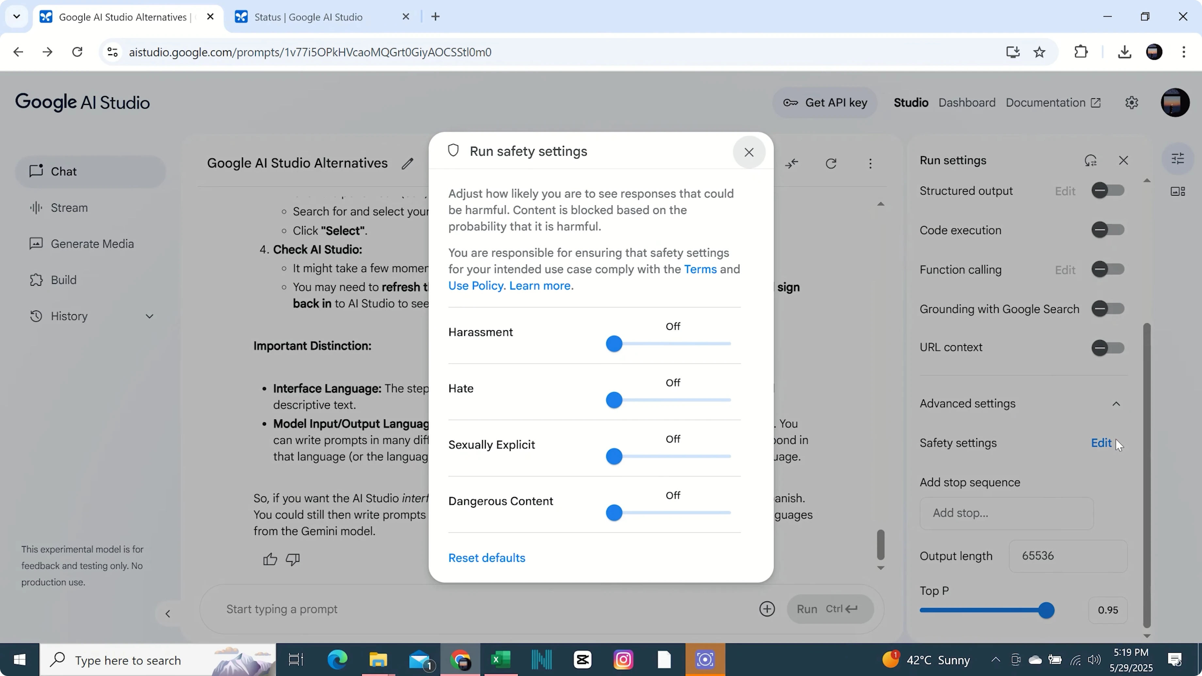Click the compare mode arrows icon
Screen dimensions: 1202x676
pos(792,163)
